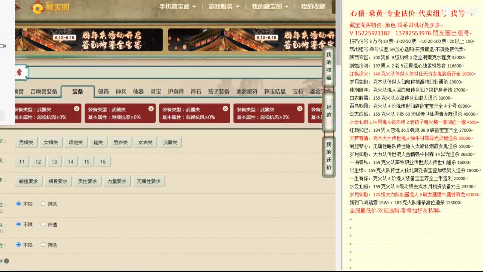This screenshot has height=272, width=483.
Task: Select equipment type 武器类
Action: [170, 142]
